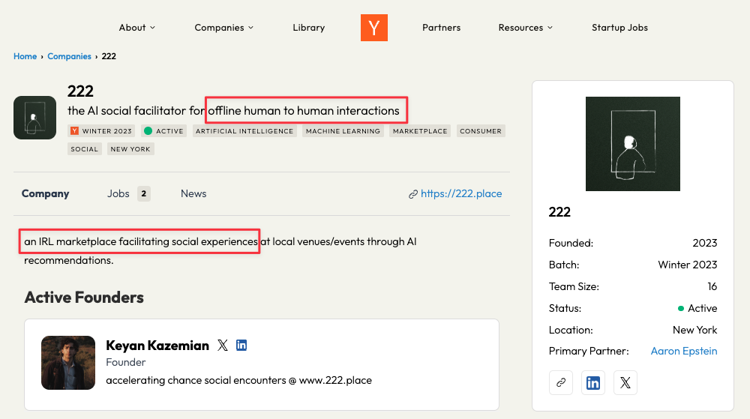750x419 pixels.
Task: Click Keyan Kazemian's profile photo
Action: [x=68, y=363]
